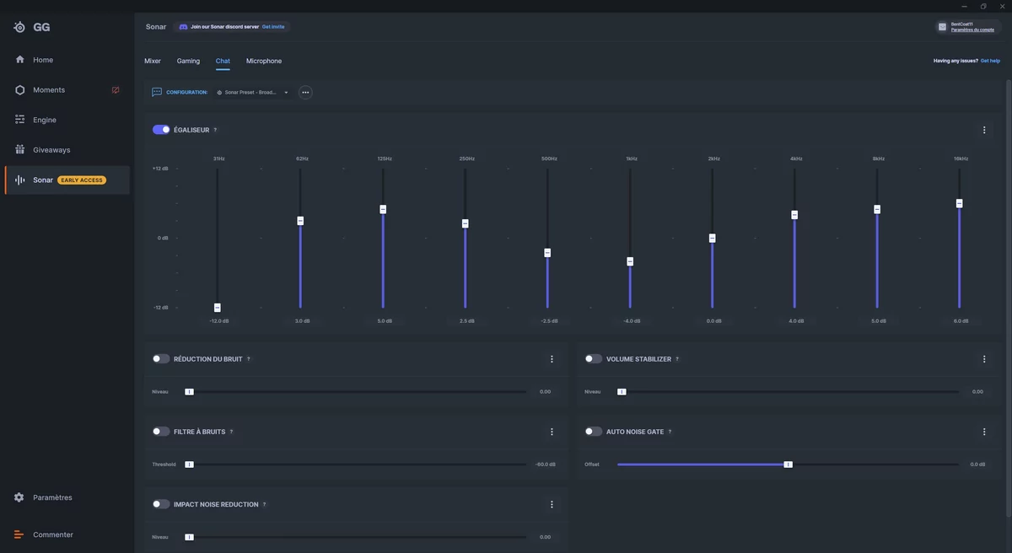
Task: Click the -12.0 dB value under 31Hz
Action: coord(219,321)
